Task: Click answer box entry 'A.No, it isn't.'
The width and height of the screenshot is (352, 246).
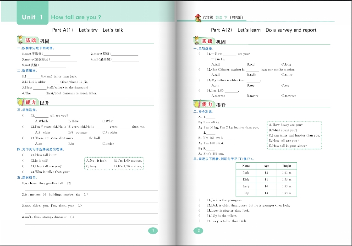Action: click(97, 161)
